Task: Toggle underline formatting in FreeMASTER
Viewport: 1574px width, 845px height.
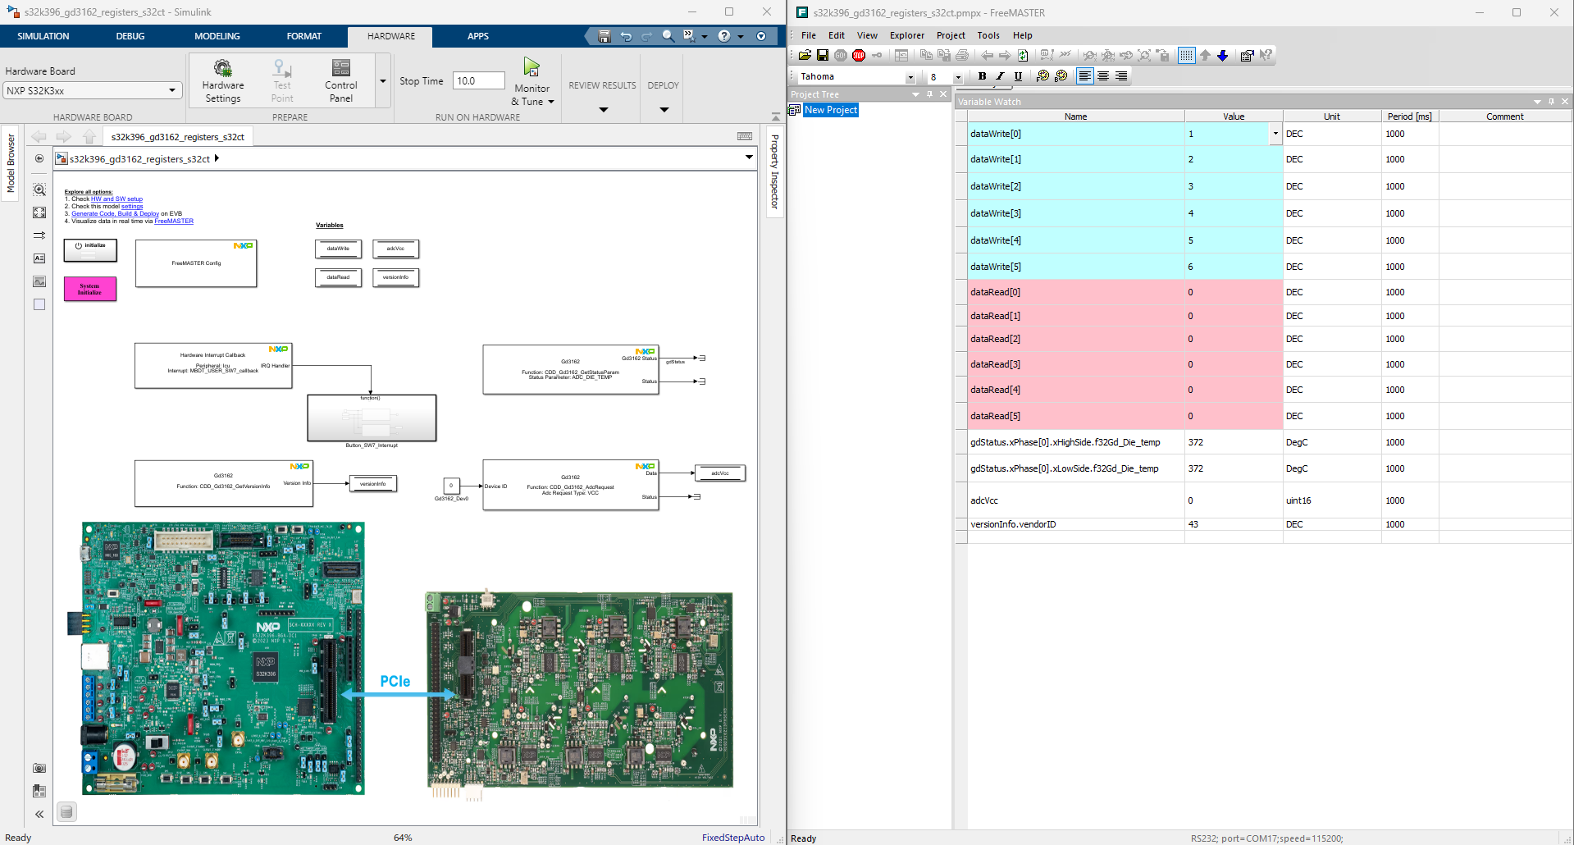Action: click(x=1018, y=76)
